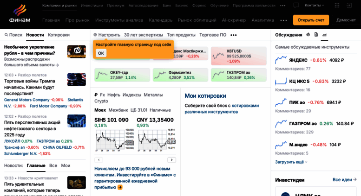Open the Нефть tab
Screen dimensions: 361x196
(114, 95)
